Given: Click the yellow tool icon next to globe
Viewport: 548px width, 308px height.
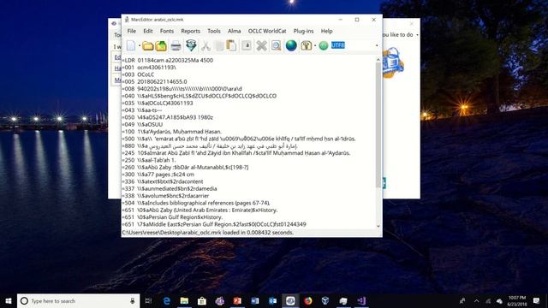Looking at the screenshot, I should tap(307, 45).
